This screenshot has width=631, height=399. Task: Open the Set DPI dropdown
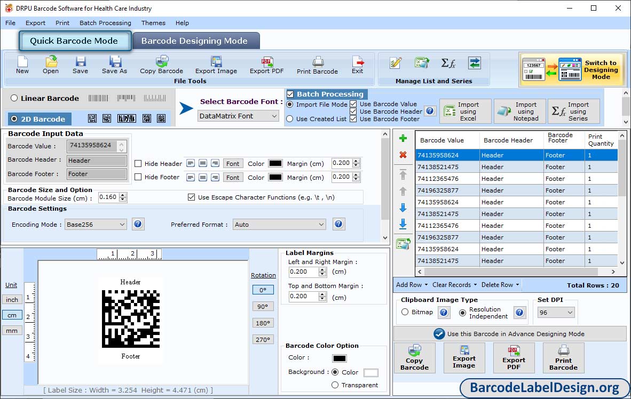click(x=556, y=313)
